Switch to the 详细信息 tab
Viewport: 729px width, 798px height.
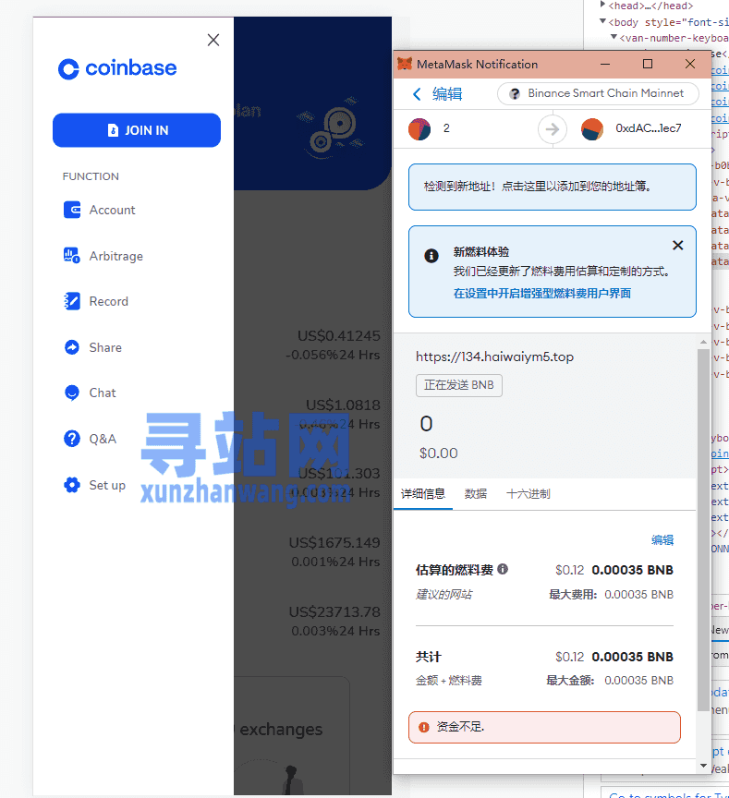point(422,493)
